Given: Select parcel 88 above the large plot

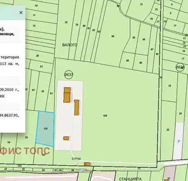Looking at the screenshot, I should tap(127, 61).
